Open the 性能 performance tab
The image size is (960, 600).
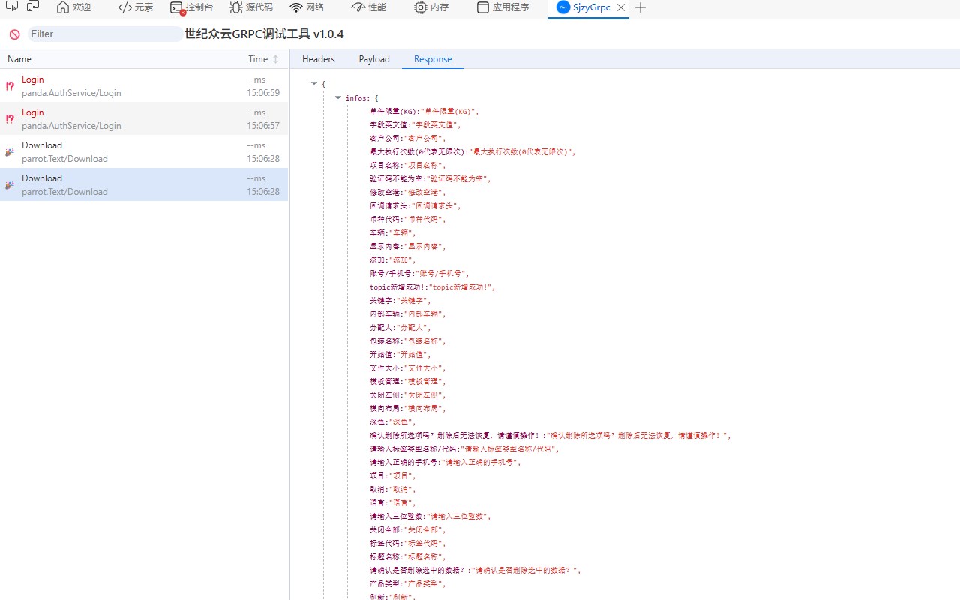pos(369,7)
